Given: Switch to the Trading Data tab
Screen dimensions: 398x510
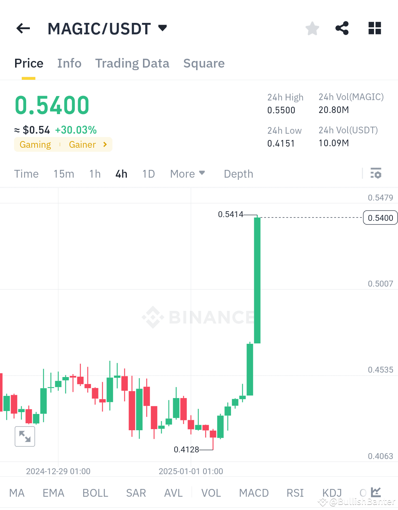Looking at the screenshot, I should (x=132, y=63).
